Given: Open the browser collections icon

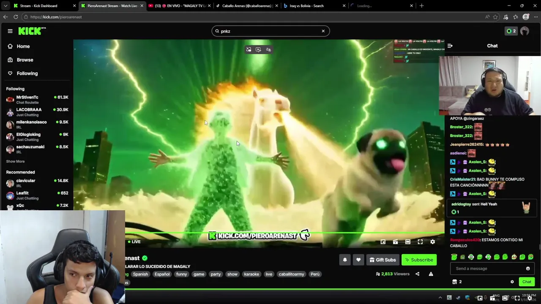Looking at the screenshot, I should point(516,17).
